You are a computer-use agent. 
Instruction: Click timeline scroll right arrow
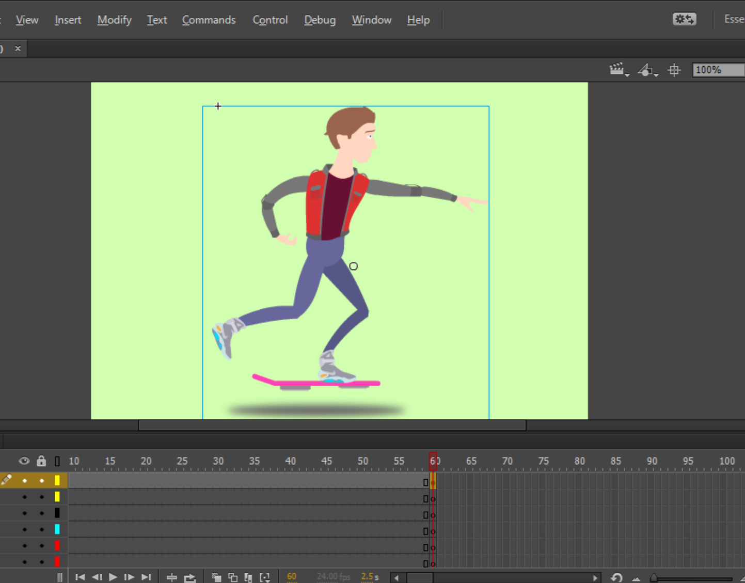click(595, 578)
